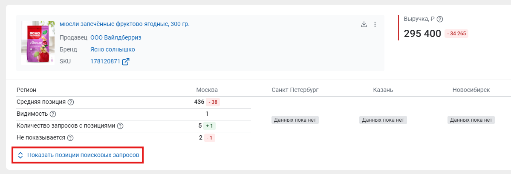Image resolution: width=511 pixels, height=174 pixels.
Task: Select the Санкт-Петербург region column header
Action: click(295, 90)
